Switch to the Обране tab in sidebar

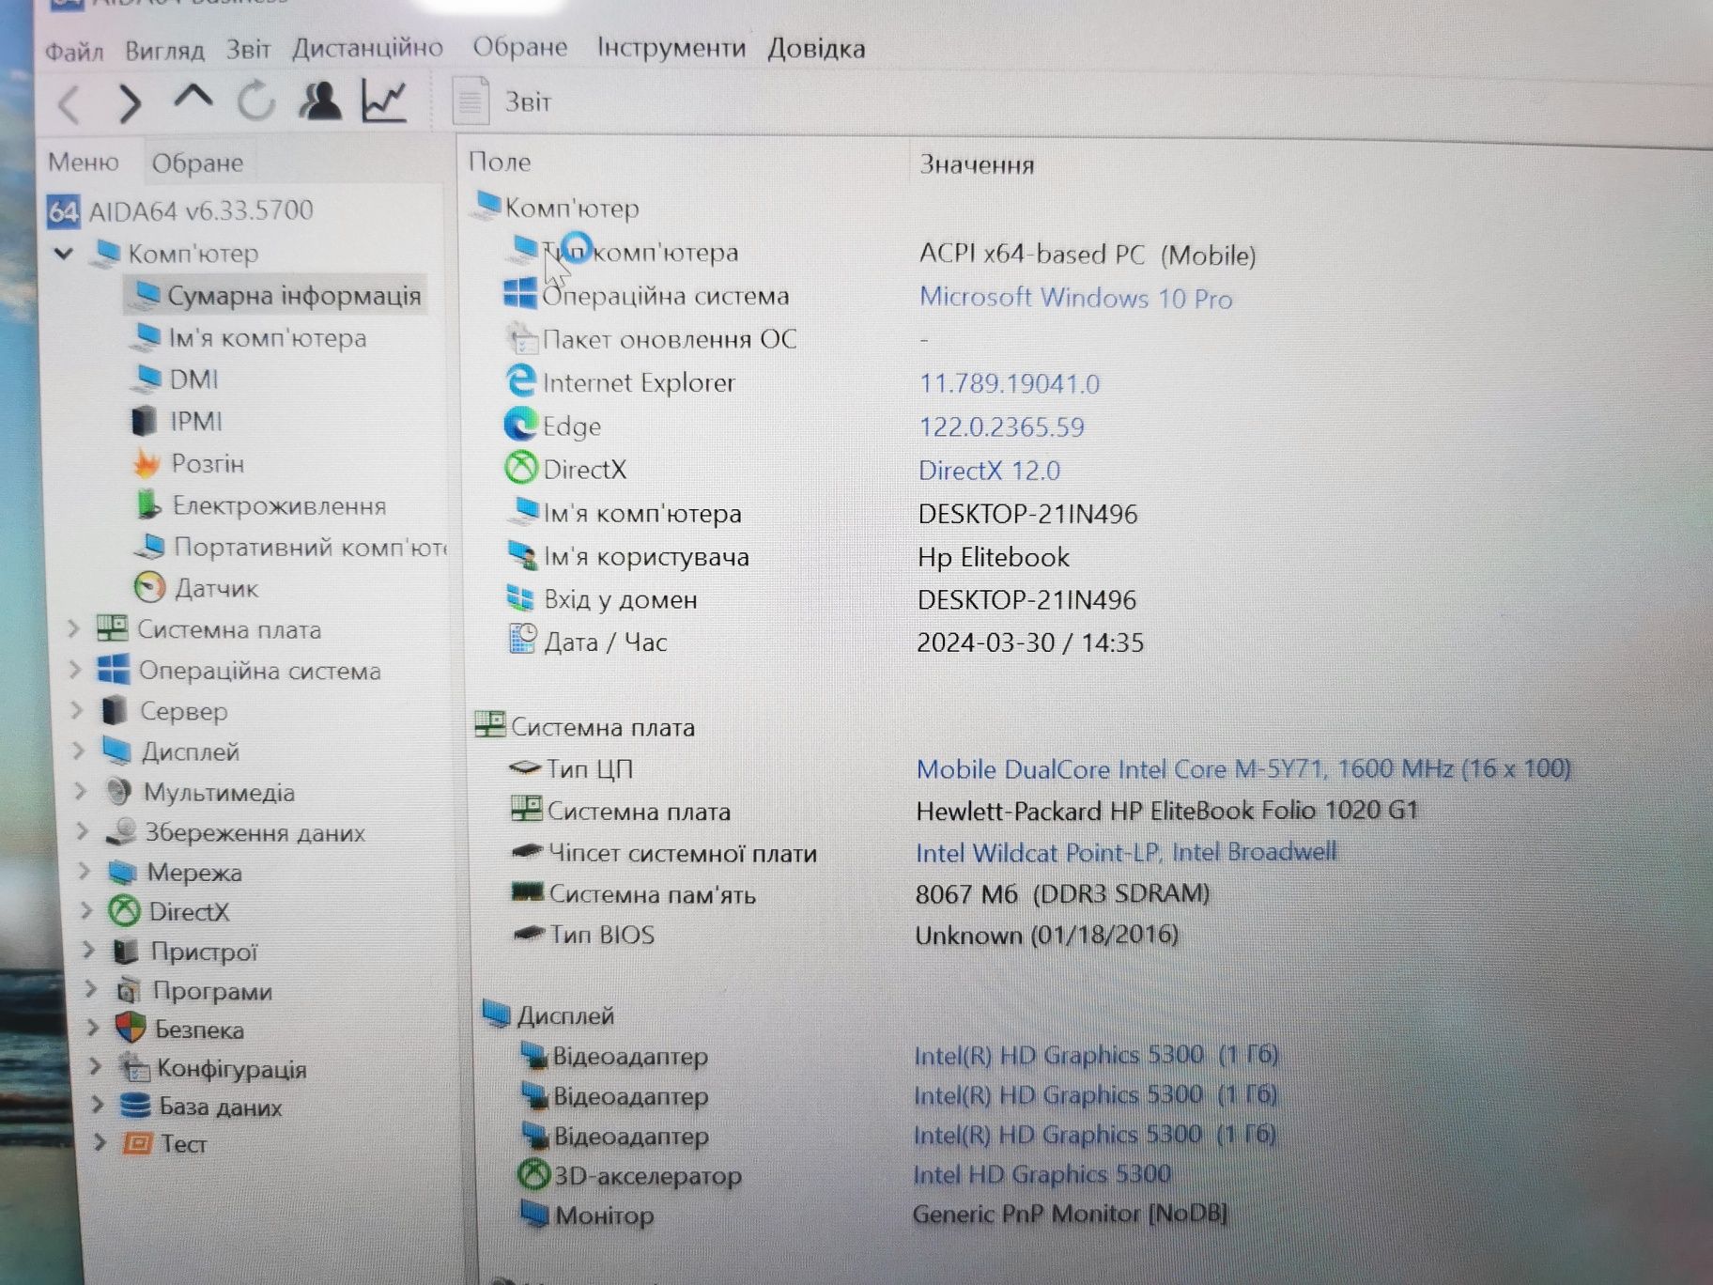click(x=197, y=163)
